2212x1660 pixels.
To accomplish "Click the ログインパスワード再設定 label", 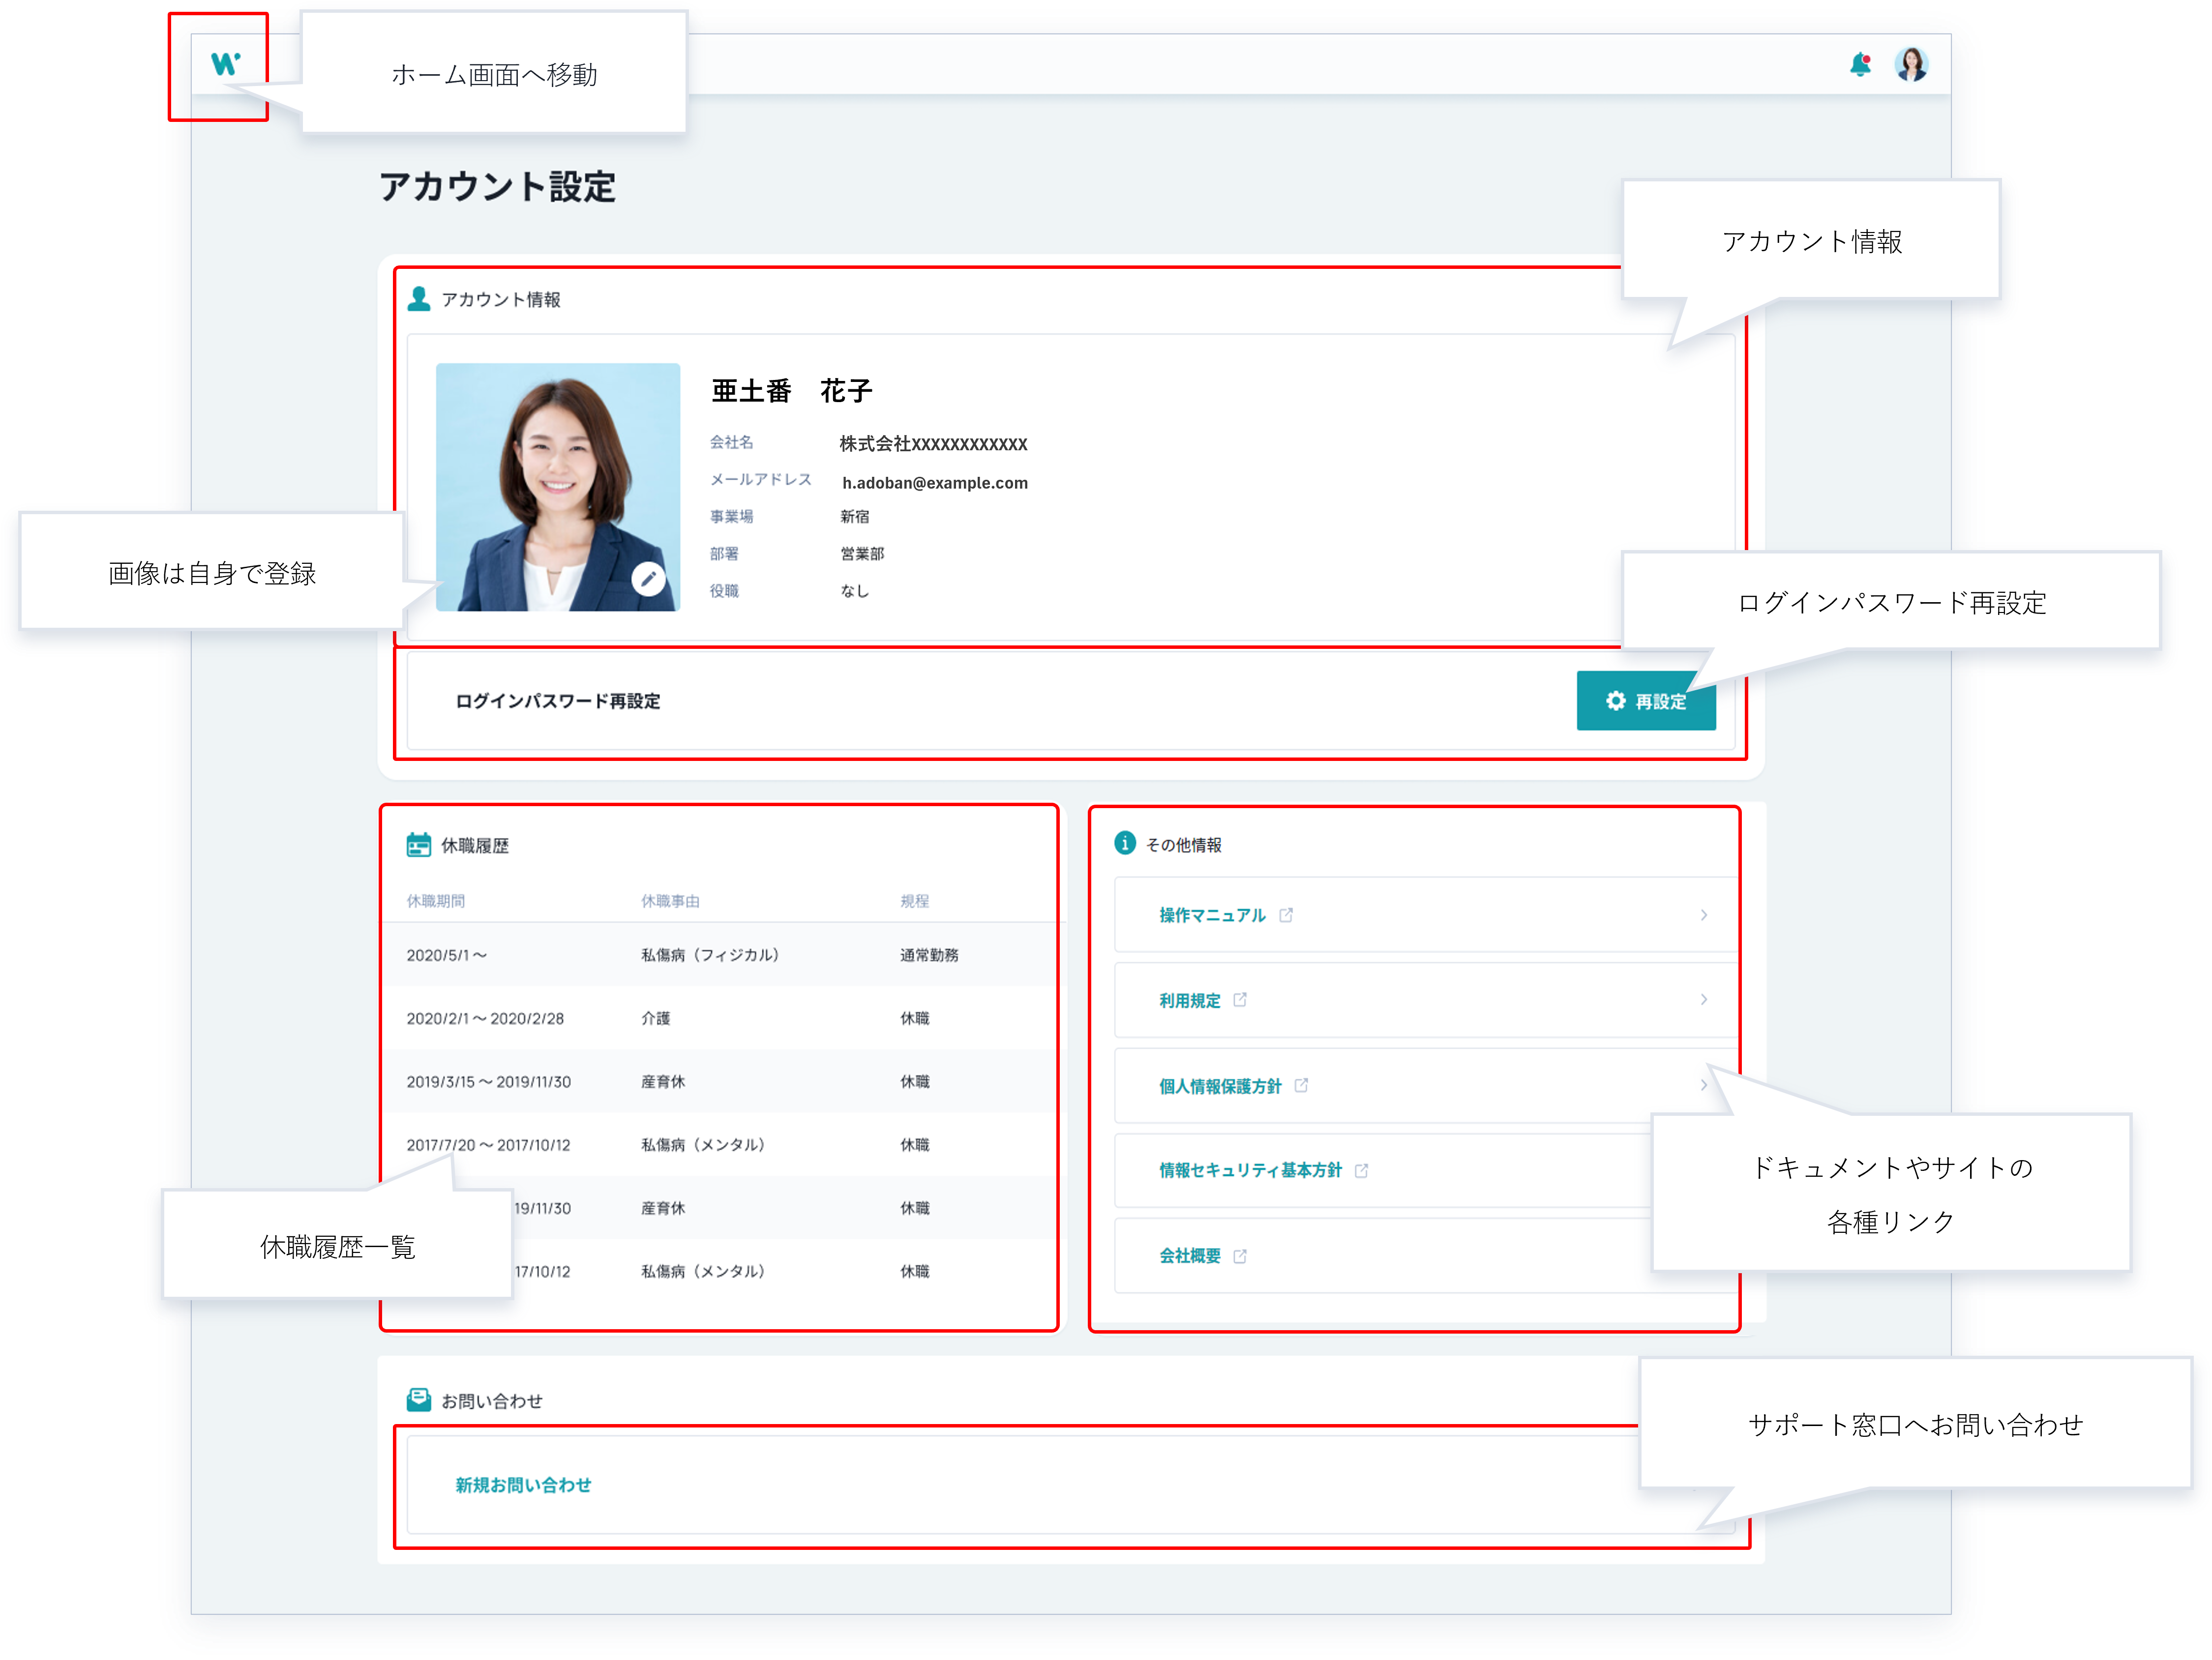I will 558,700.
